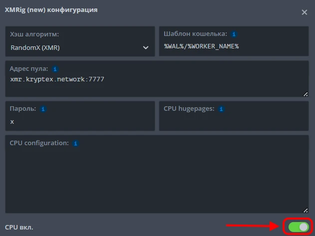This screenshot has height=236, width=315.
Task: Focus the empty CPU hugepages field
Action: pos(234,121)
